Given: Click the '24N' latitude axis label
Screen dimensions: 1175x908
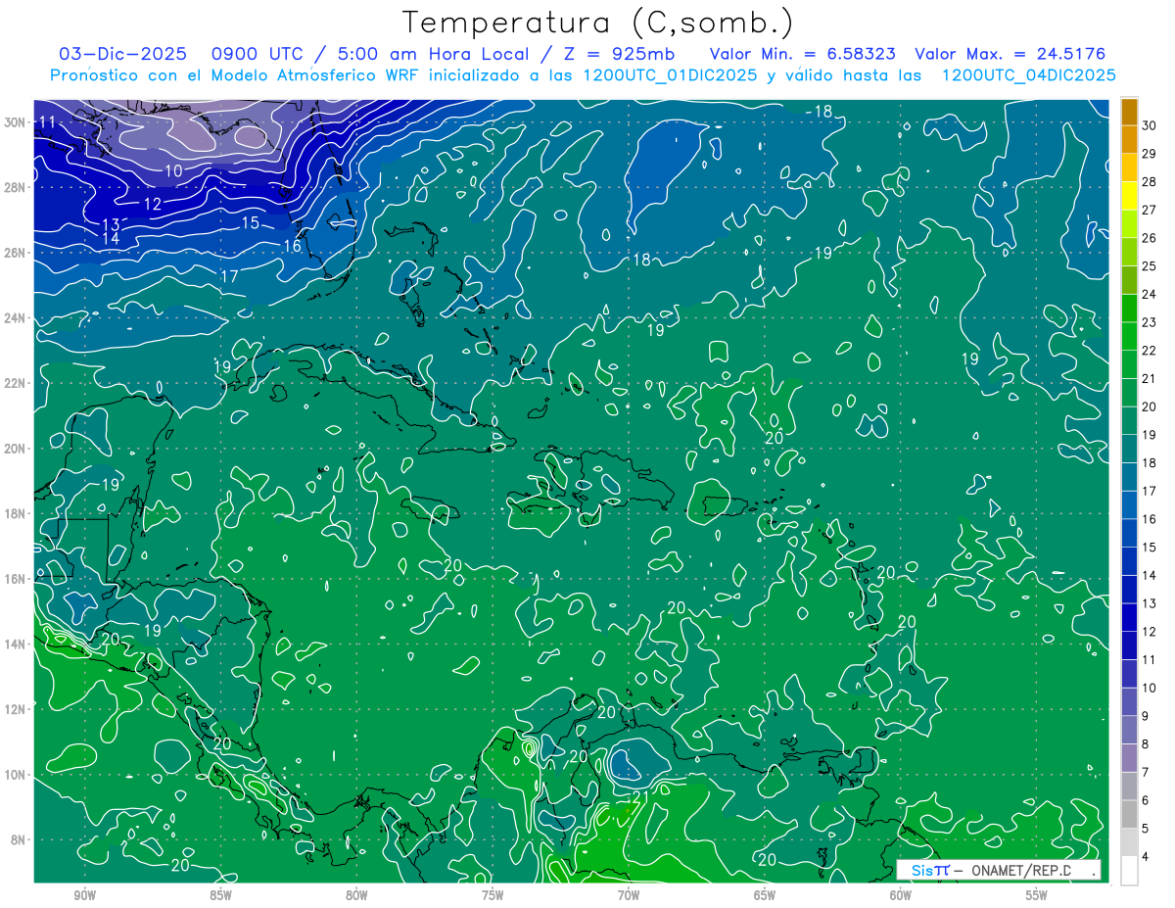Looking at the screenshot, I should coord(16,317).
